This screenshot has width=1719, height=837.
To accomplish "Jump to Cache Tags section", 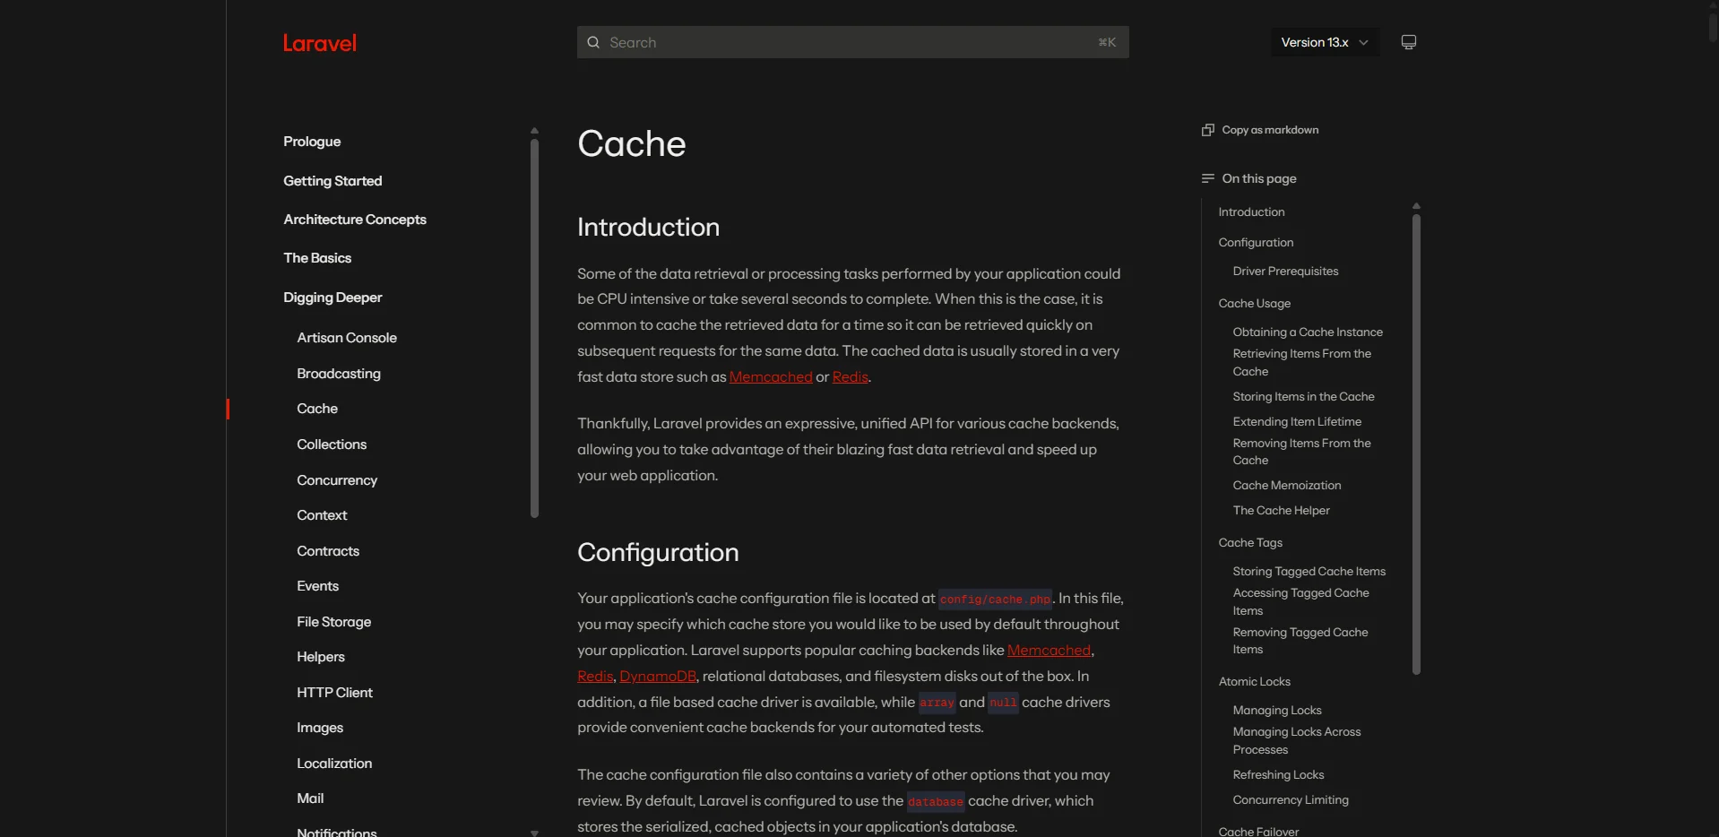I will click(x=1250, y=543).
